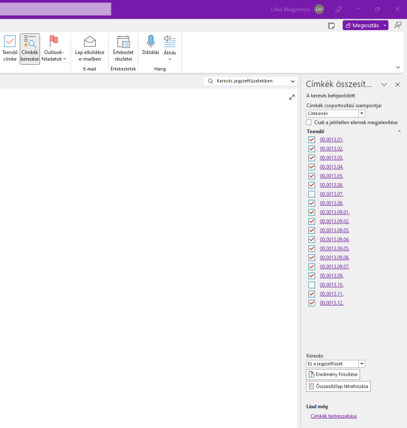Tick the checkbox next to 00.0013.10.
Viewport: 407px width, 428px height.
coord(312,285)
